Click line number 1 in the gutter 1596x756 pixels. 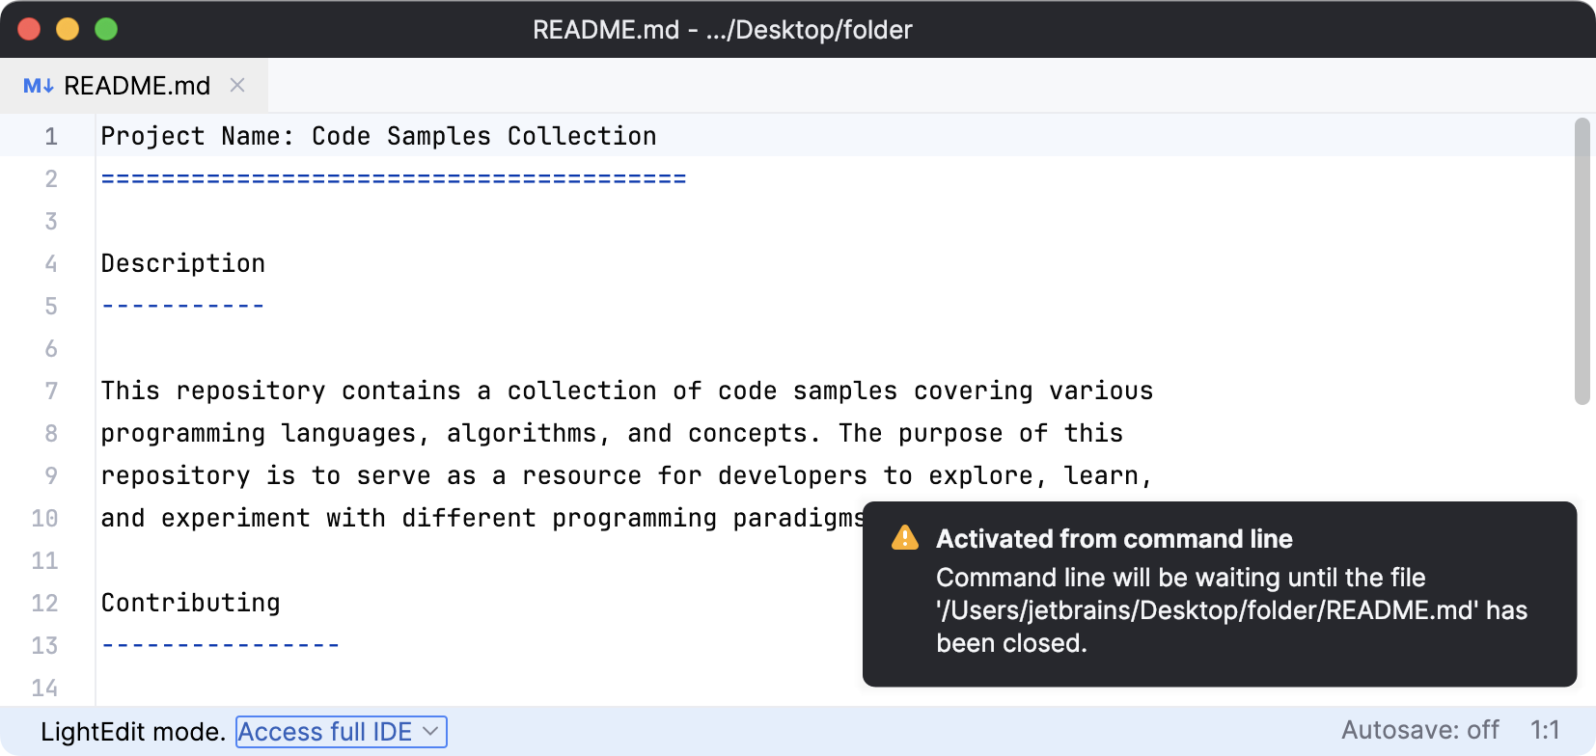coord(51,136)
